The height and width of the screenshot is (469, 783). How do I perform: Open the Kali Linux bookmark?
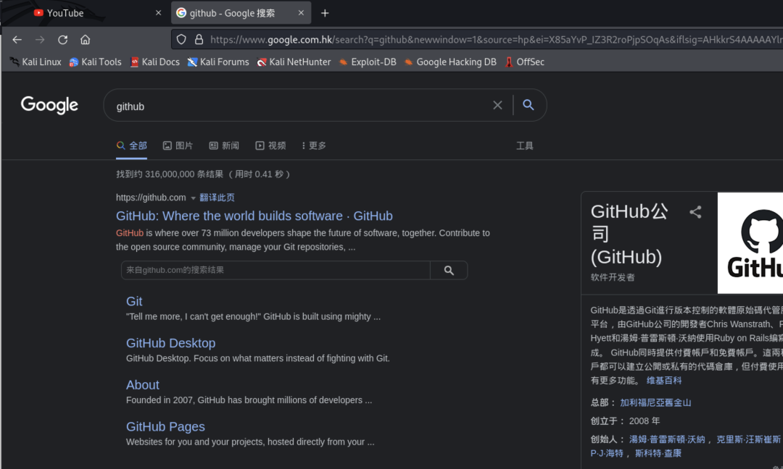point(36,62)
